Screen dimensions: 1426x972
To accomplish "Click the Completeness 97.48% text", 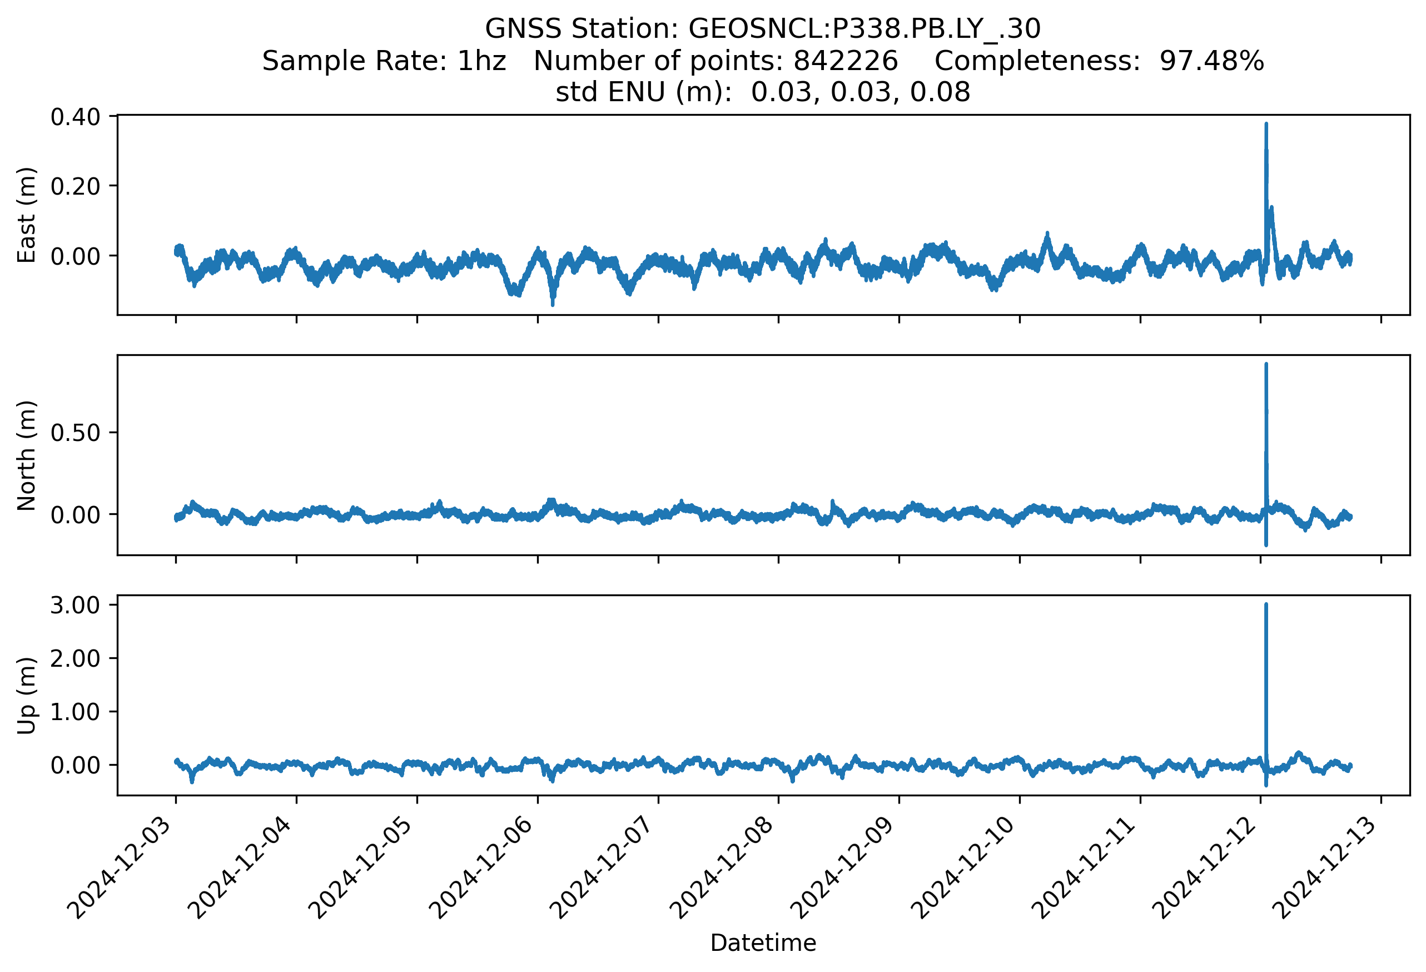I will click(x=1099, y=61).
